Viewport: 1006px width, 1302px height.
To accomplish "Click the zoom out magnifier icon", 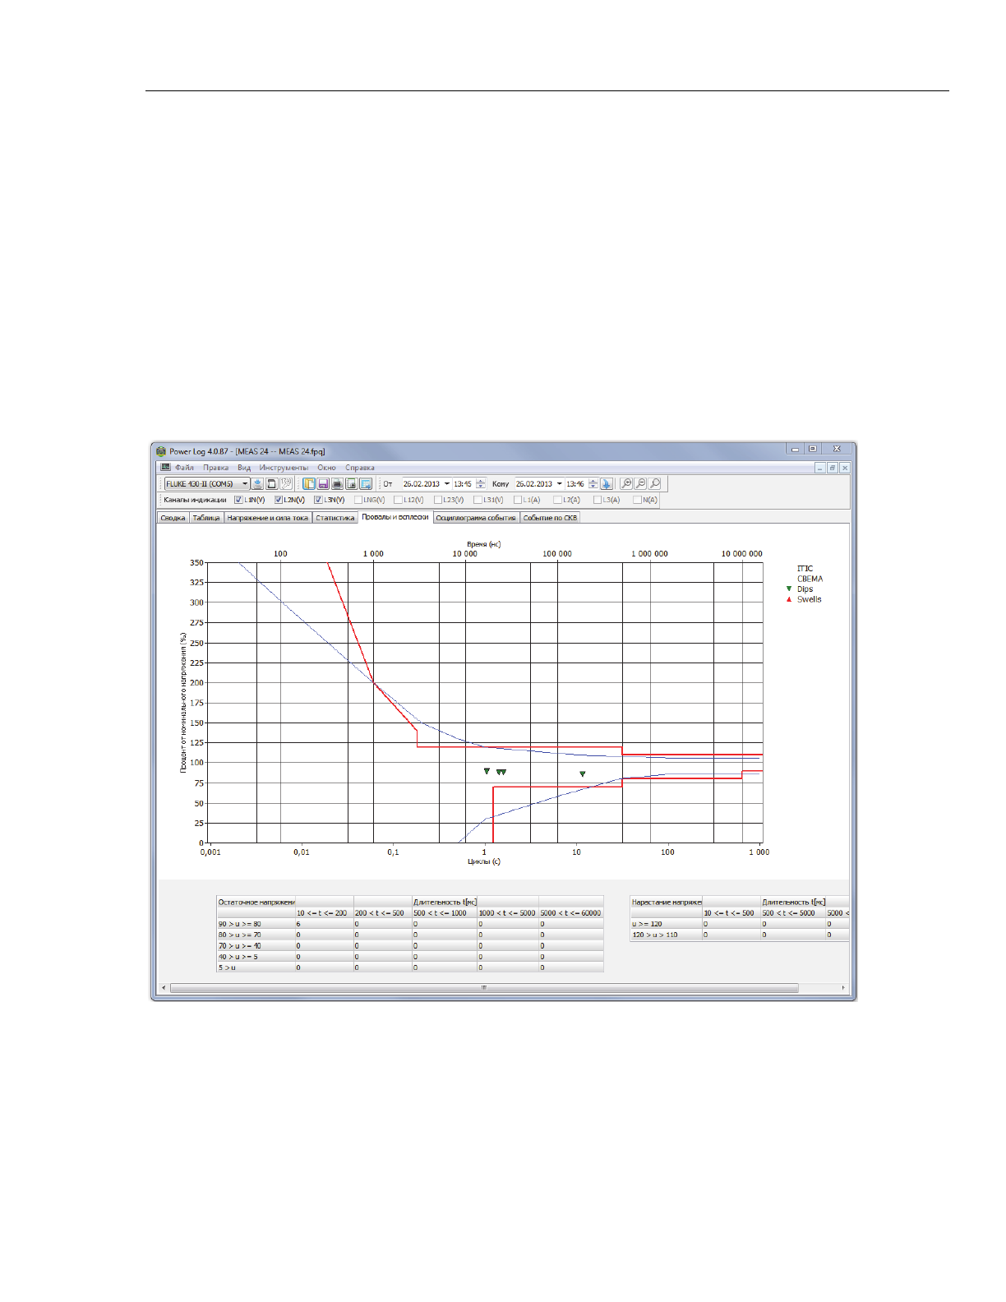I will tap(640, 484).
